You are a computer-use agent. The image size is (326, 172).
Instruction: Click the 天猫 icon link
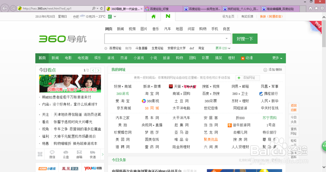[171, 86]
